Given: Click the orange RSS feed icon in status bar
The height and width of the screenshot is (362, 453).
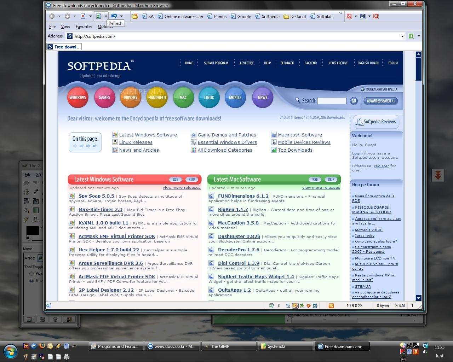Looking at the screenshot, I should (x=331, y=306).
